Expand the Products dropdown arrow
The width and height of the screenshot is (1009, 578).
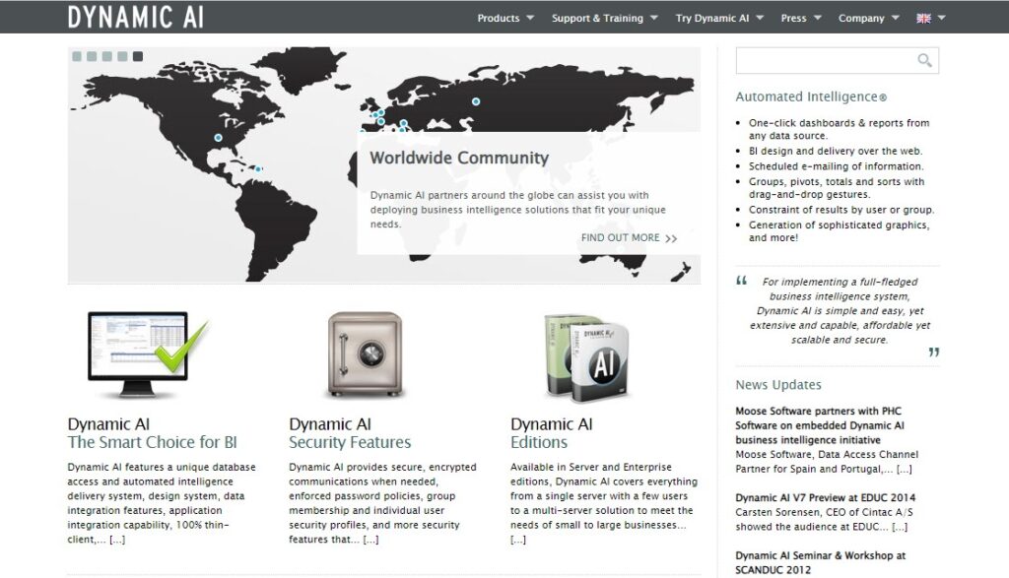click(x=530, y=18)
